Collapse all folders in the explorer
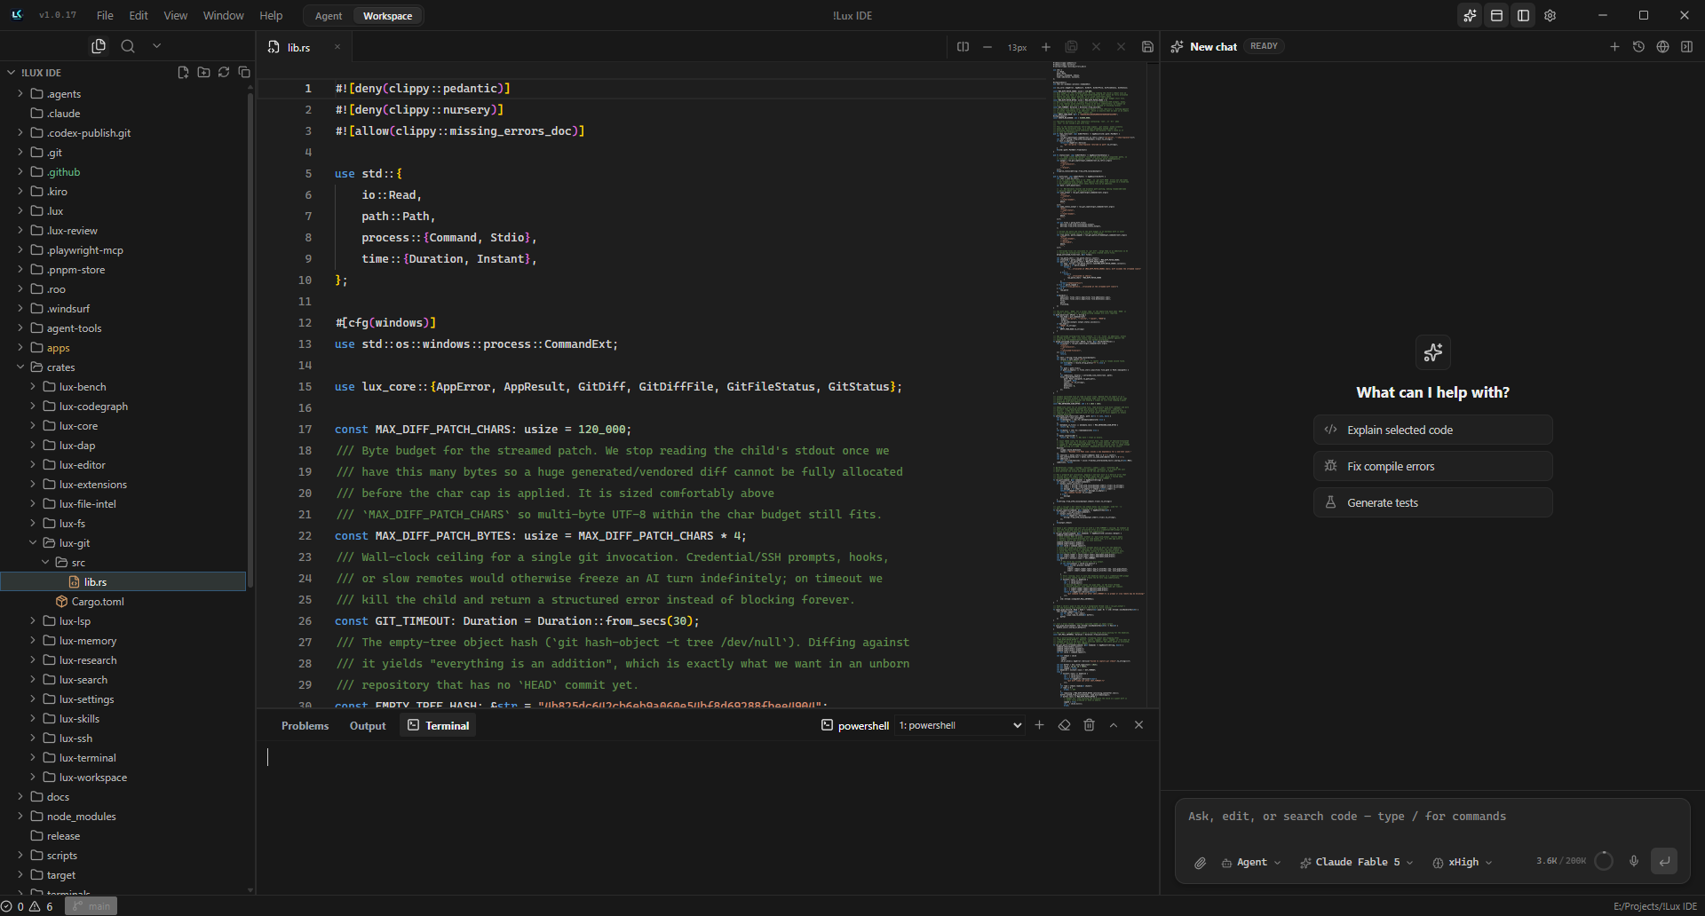The width and height of the screenshot is (1705, 916). pos(244,73)
